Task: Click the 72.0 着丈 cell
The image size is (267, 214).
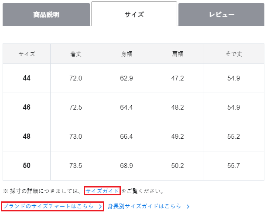Action: click(x=76, y=78)
